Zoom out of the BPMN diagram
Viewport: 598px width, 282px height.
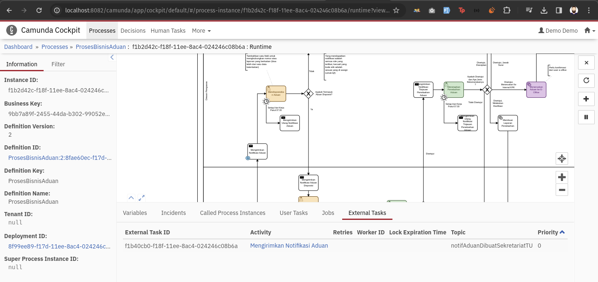pyautogui.click(x=561, y=190)
